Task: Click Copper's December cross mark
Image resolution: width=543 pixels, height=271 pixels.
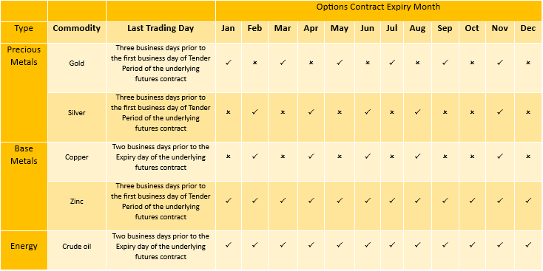Action: pyautogui.click(x=528, y=157)
